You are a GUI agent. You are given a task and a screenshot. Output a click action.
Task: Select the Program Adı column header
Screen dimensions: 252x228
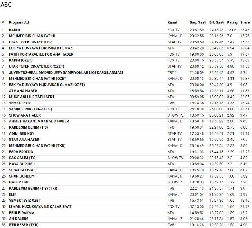click(19, 22)
